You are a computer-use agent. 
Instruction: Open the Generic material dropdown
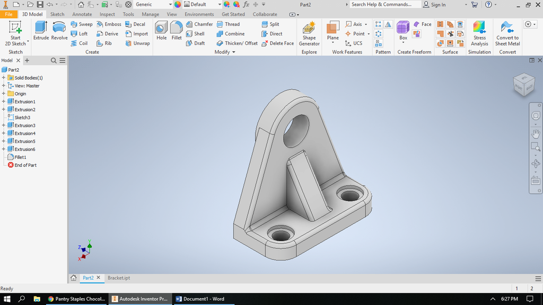tap(170, 4)
